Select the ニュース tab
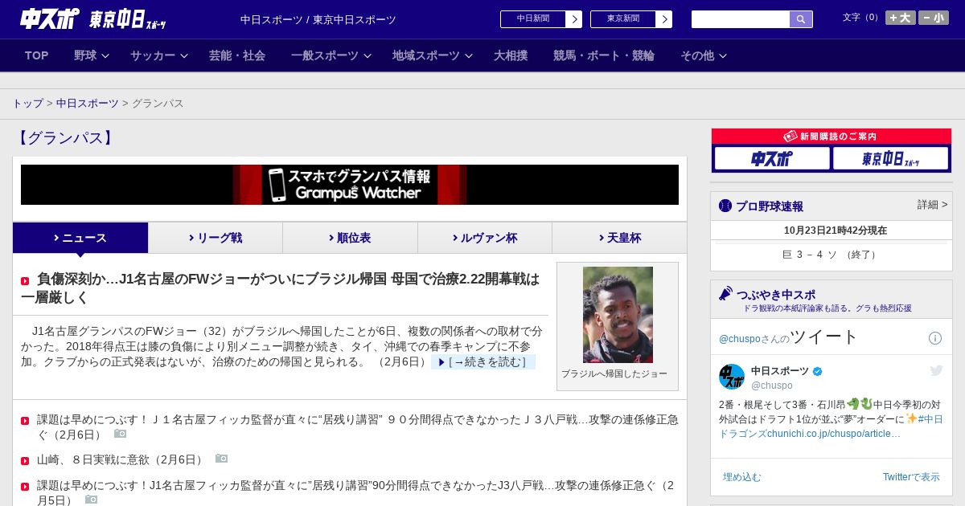Viewport: 965px width, 506px height. [x=80, y=238]
